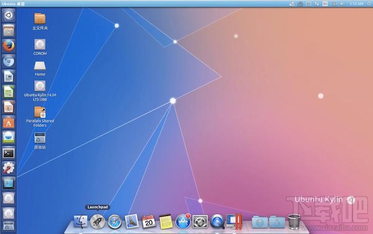The width and height of the screenshot is (373, 234).
Task: Open the Trash can in the dock
Action: click(294, 222)
